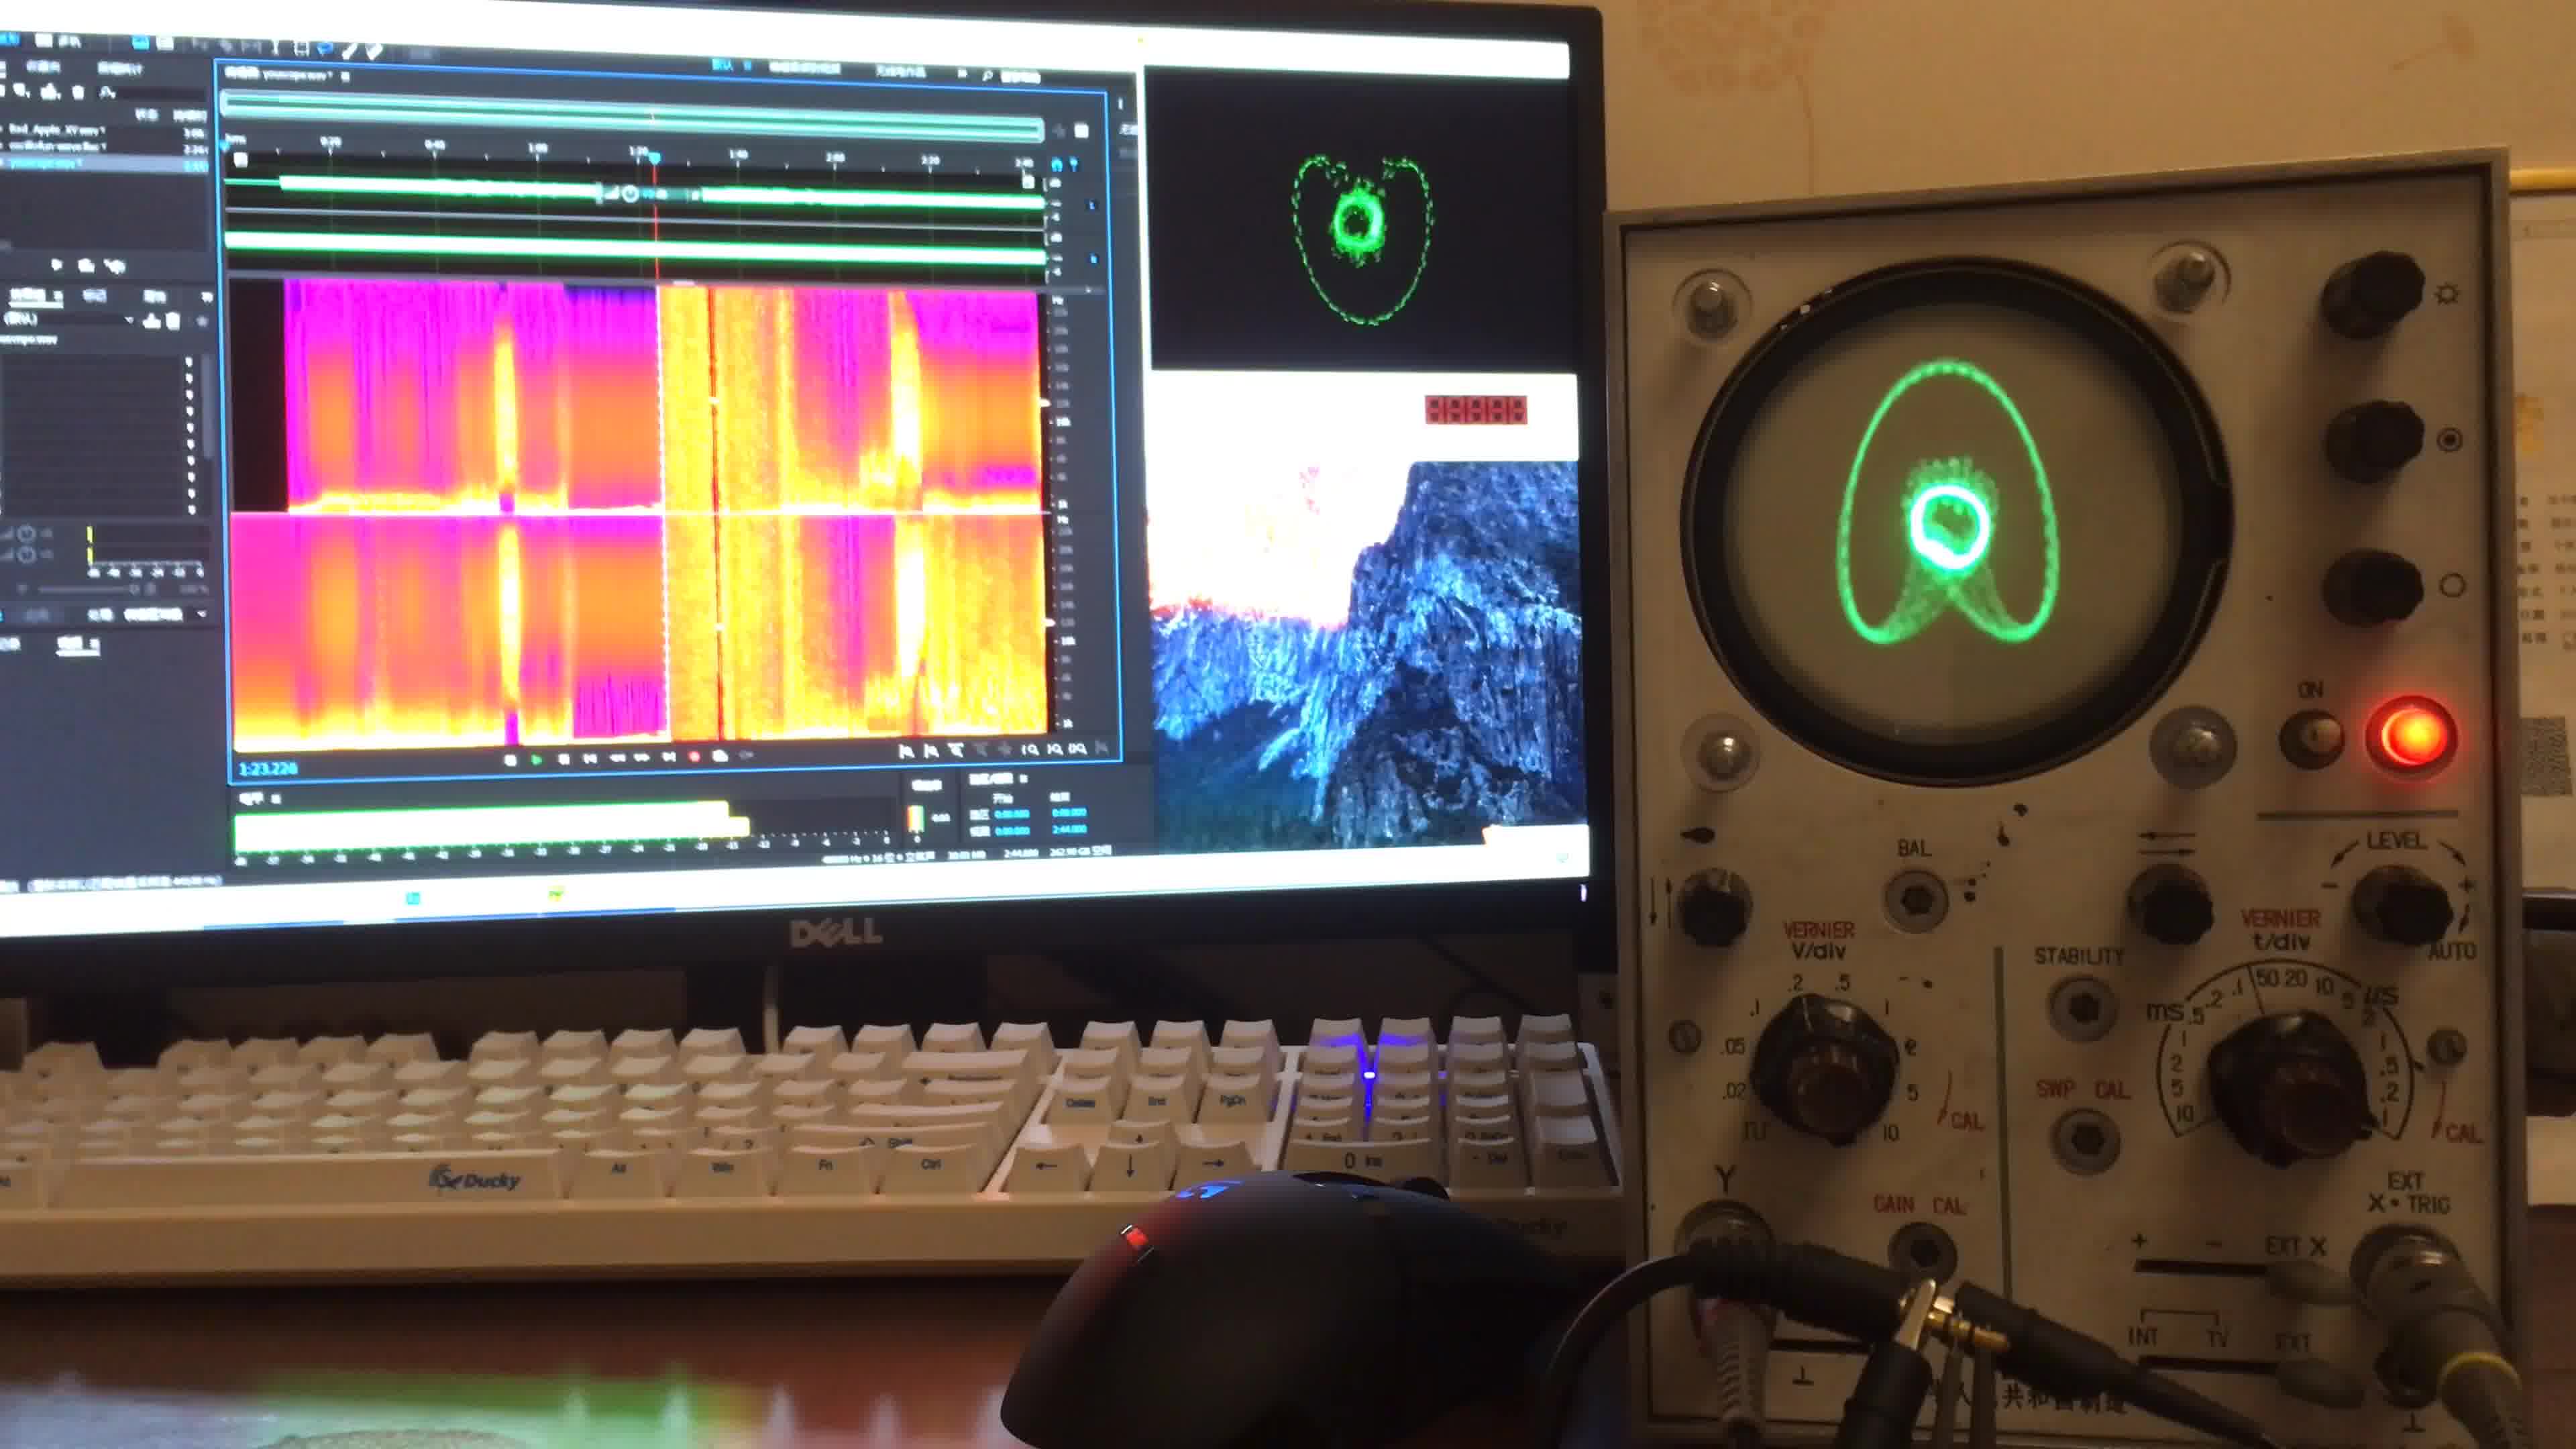Click the current time display 1:23.226
This screenshot has height=1449, width=2576.
267,768
